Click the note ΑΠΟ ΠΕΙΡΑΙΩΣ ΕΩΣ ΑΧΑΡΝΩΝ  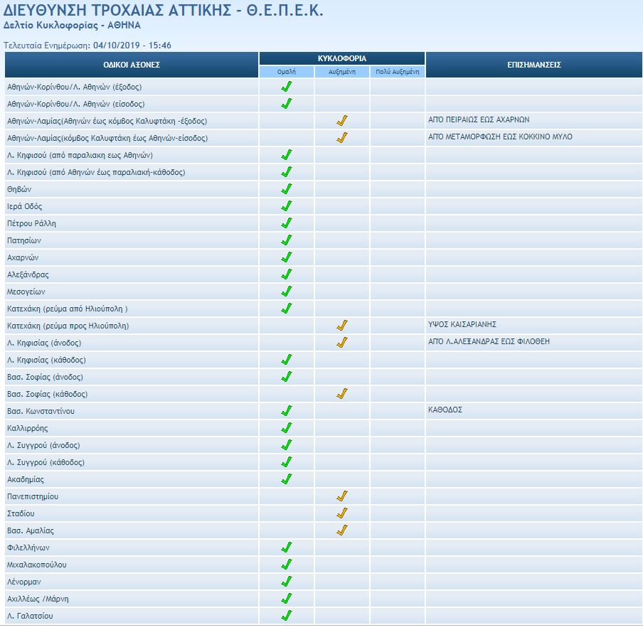[479, 119]
